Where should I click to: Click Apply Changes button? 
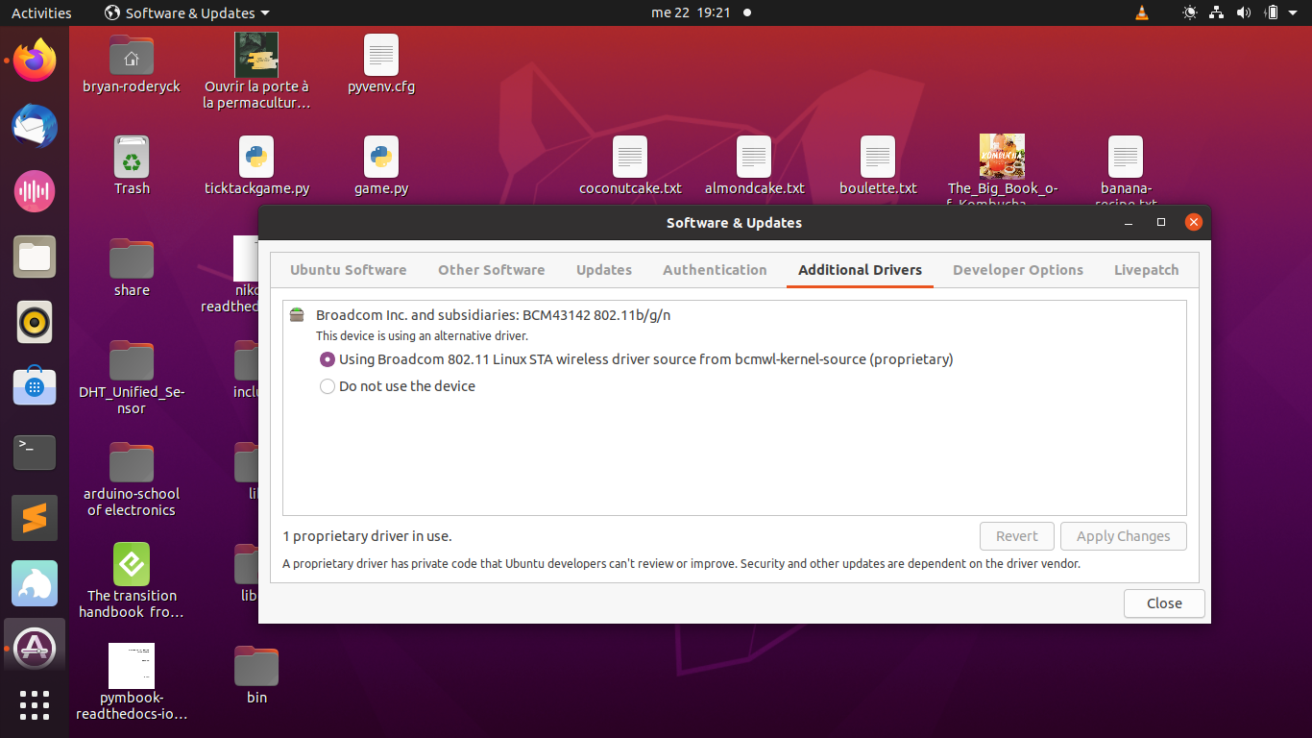coord(1124,536)
